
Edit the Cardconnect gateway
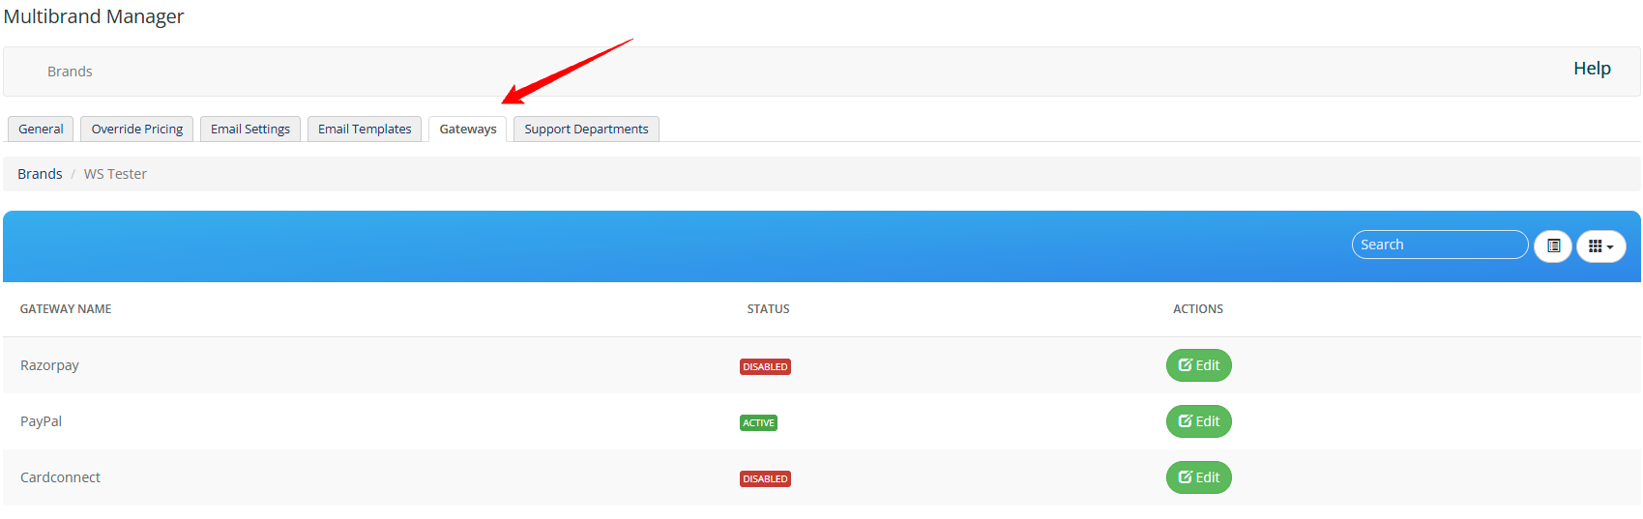(1198, 477)
